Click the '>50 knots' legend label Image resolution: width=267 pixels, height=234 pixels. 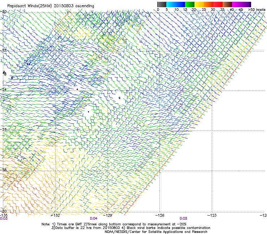[x=257, y=10]
